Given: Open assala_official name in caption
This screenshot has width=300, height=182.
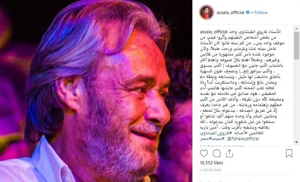Looking at the screenshot, I should (214, 32).
